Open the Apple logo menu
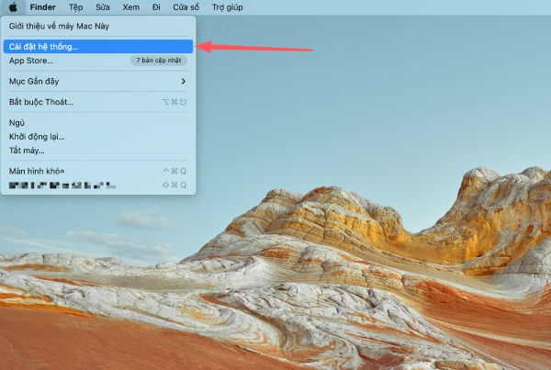The height and width of the screenshot is (370, 551). pos(13,7)
